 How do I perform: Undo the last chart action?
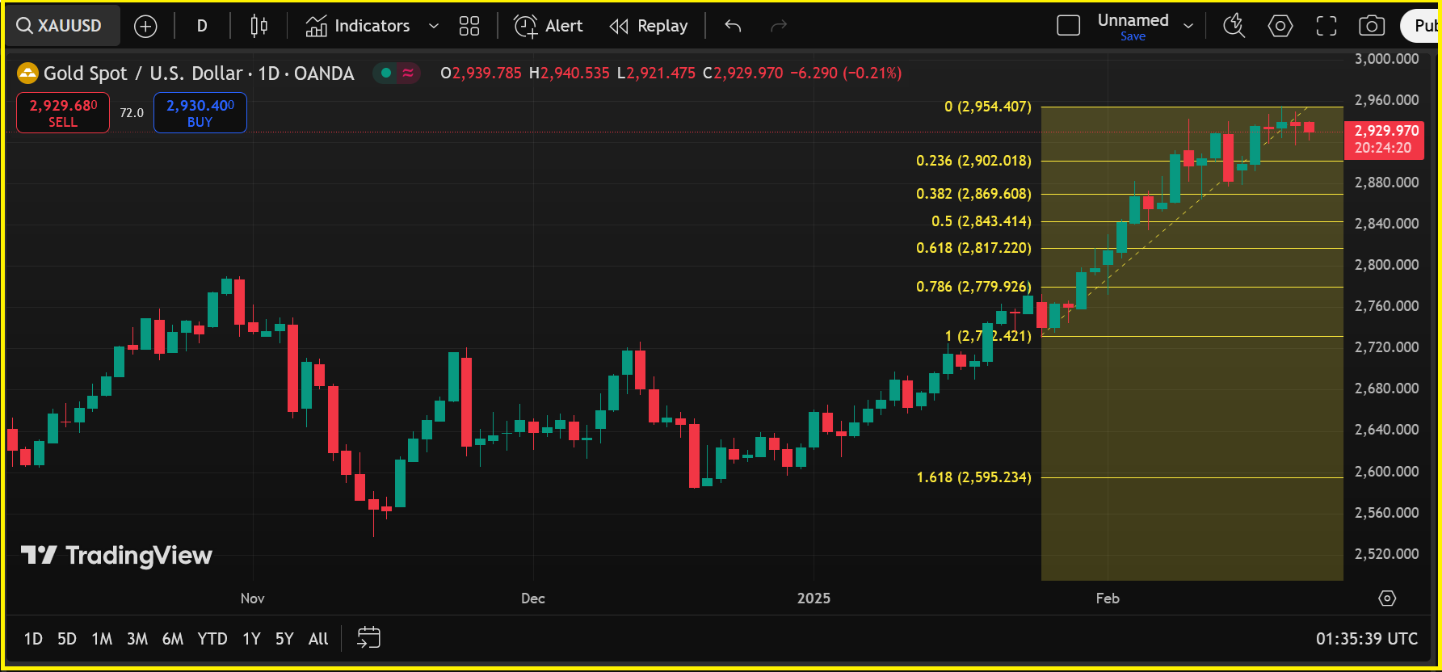(x=733, y=27)
